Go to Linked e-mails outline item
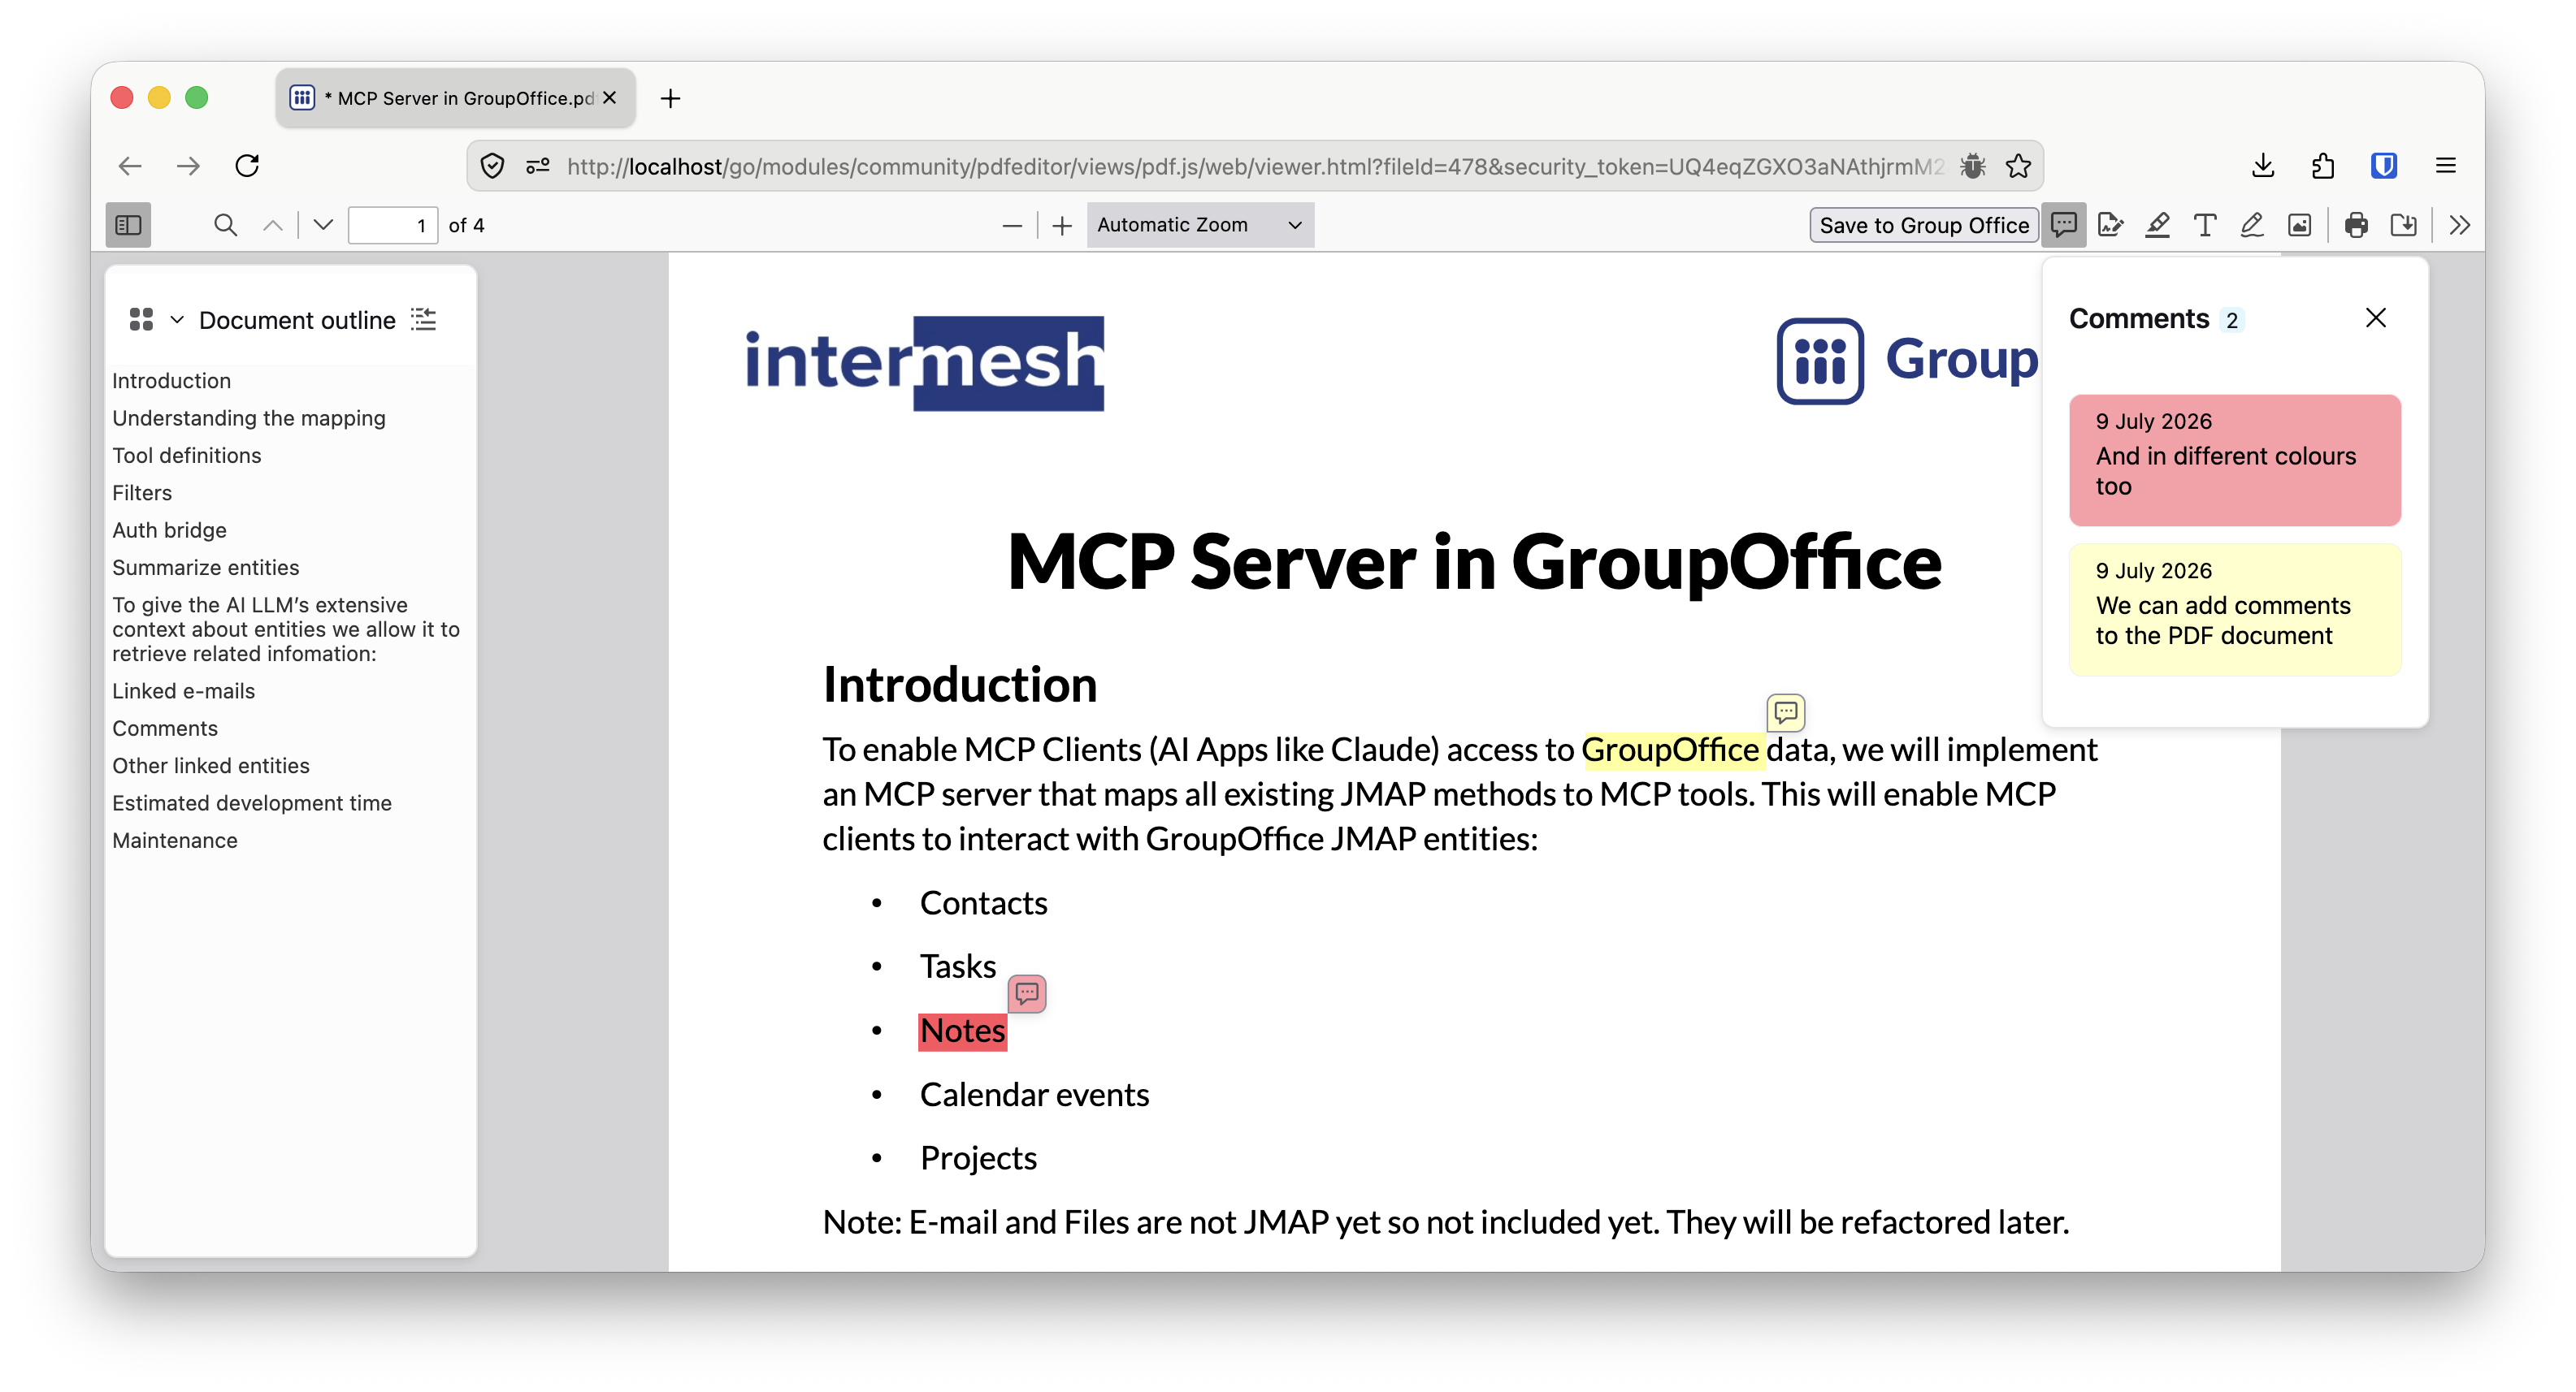Image resolution: width=2576 pixels, height=1392 pixels. (x=183, y=690)
